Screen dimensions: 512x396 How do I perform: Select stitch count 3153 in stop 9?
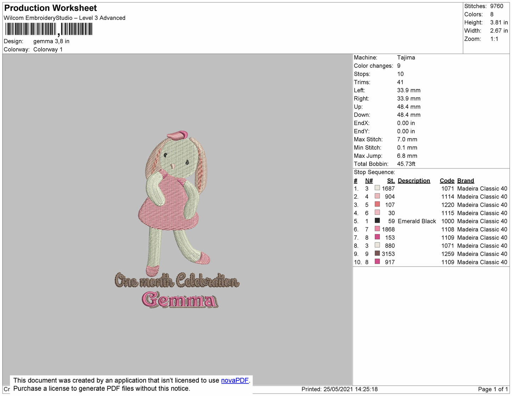click(x=388, y=254)
